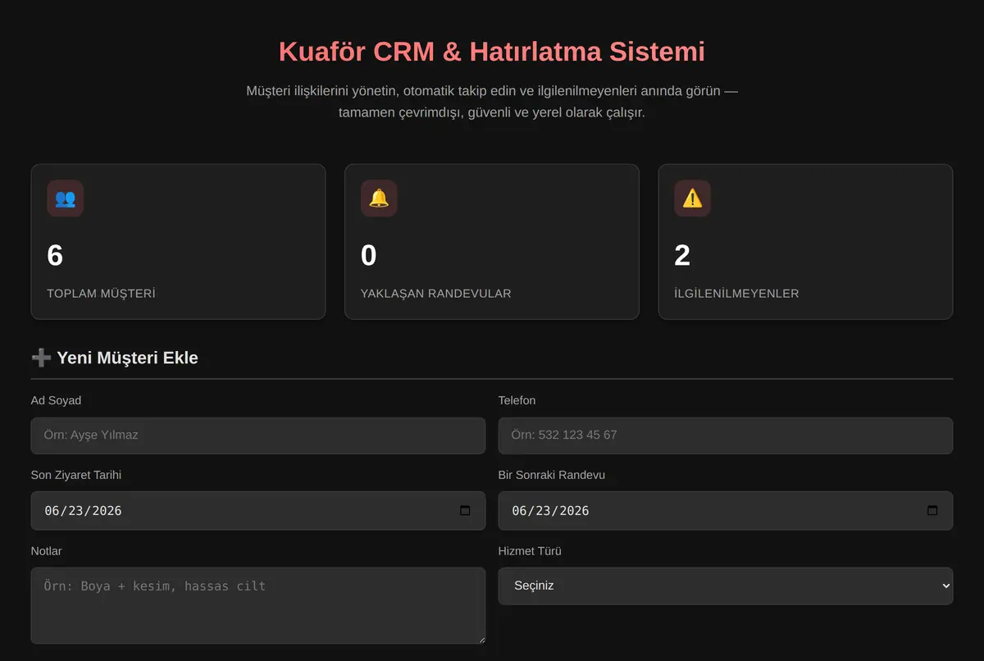Click the people icon on Toplam Müşteri card
This screenshot has width=984, height=661.
click(x=66, y=198)
